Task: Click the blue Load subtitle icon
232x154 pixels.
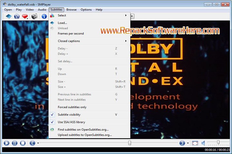Action: [x=52, y=23]
